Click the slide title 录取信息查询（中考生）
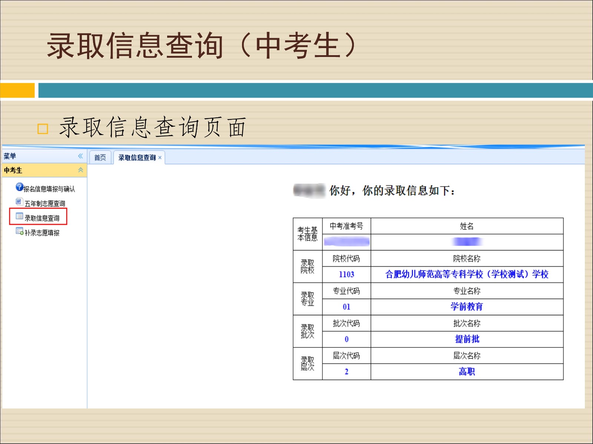The width and height of the screenshot is (593, 444). click(202, 46)
